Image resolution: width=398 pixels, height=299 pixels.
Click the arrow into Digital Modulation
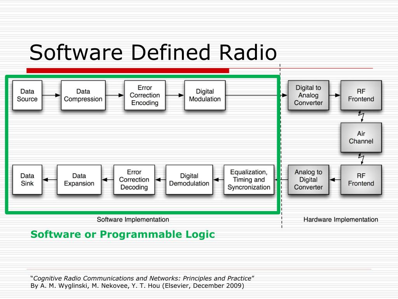click(x=175, y=95)
